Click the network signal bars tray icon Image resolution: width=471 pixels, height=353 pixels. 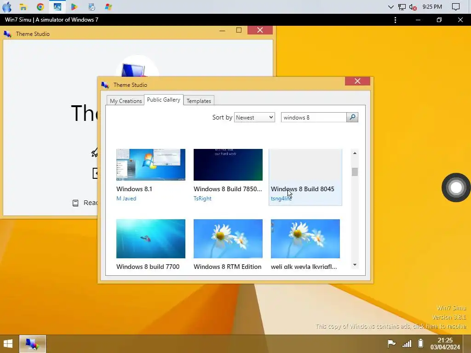pyautogui.click(x=407, y=343)
